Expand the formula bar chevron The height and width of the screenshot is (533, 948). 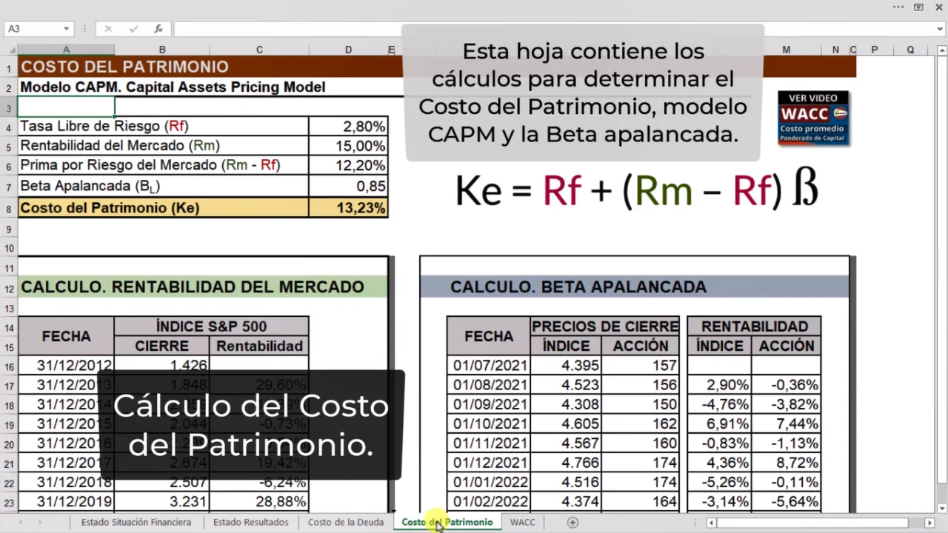coord(941,29)
